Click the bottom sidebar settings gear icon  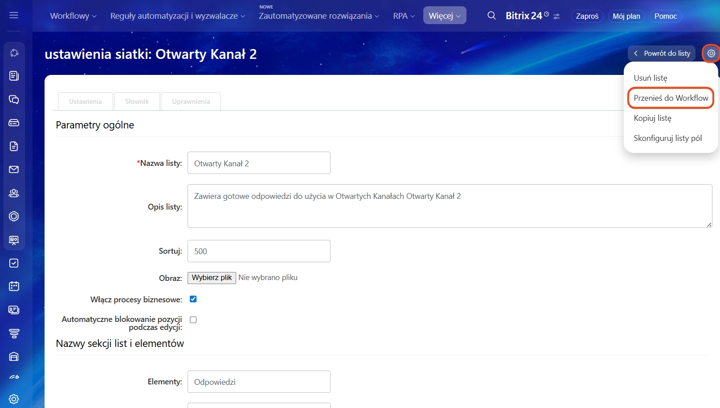click(14, 399)
